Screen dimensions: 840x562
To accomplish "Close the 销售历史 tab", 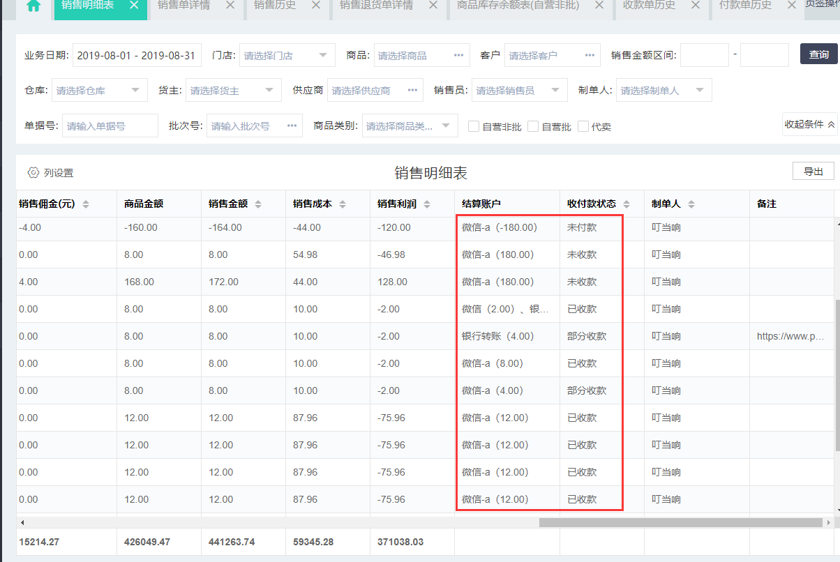I will (316, 5).
